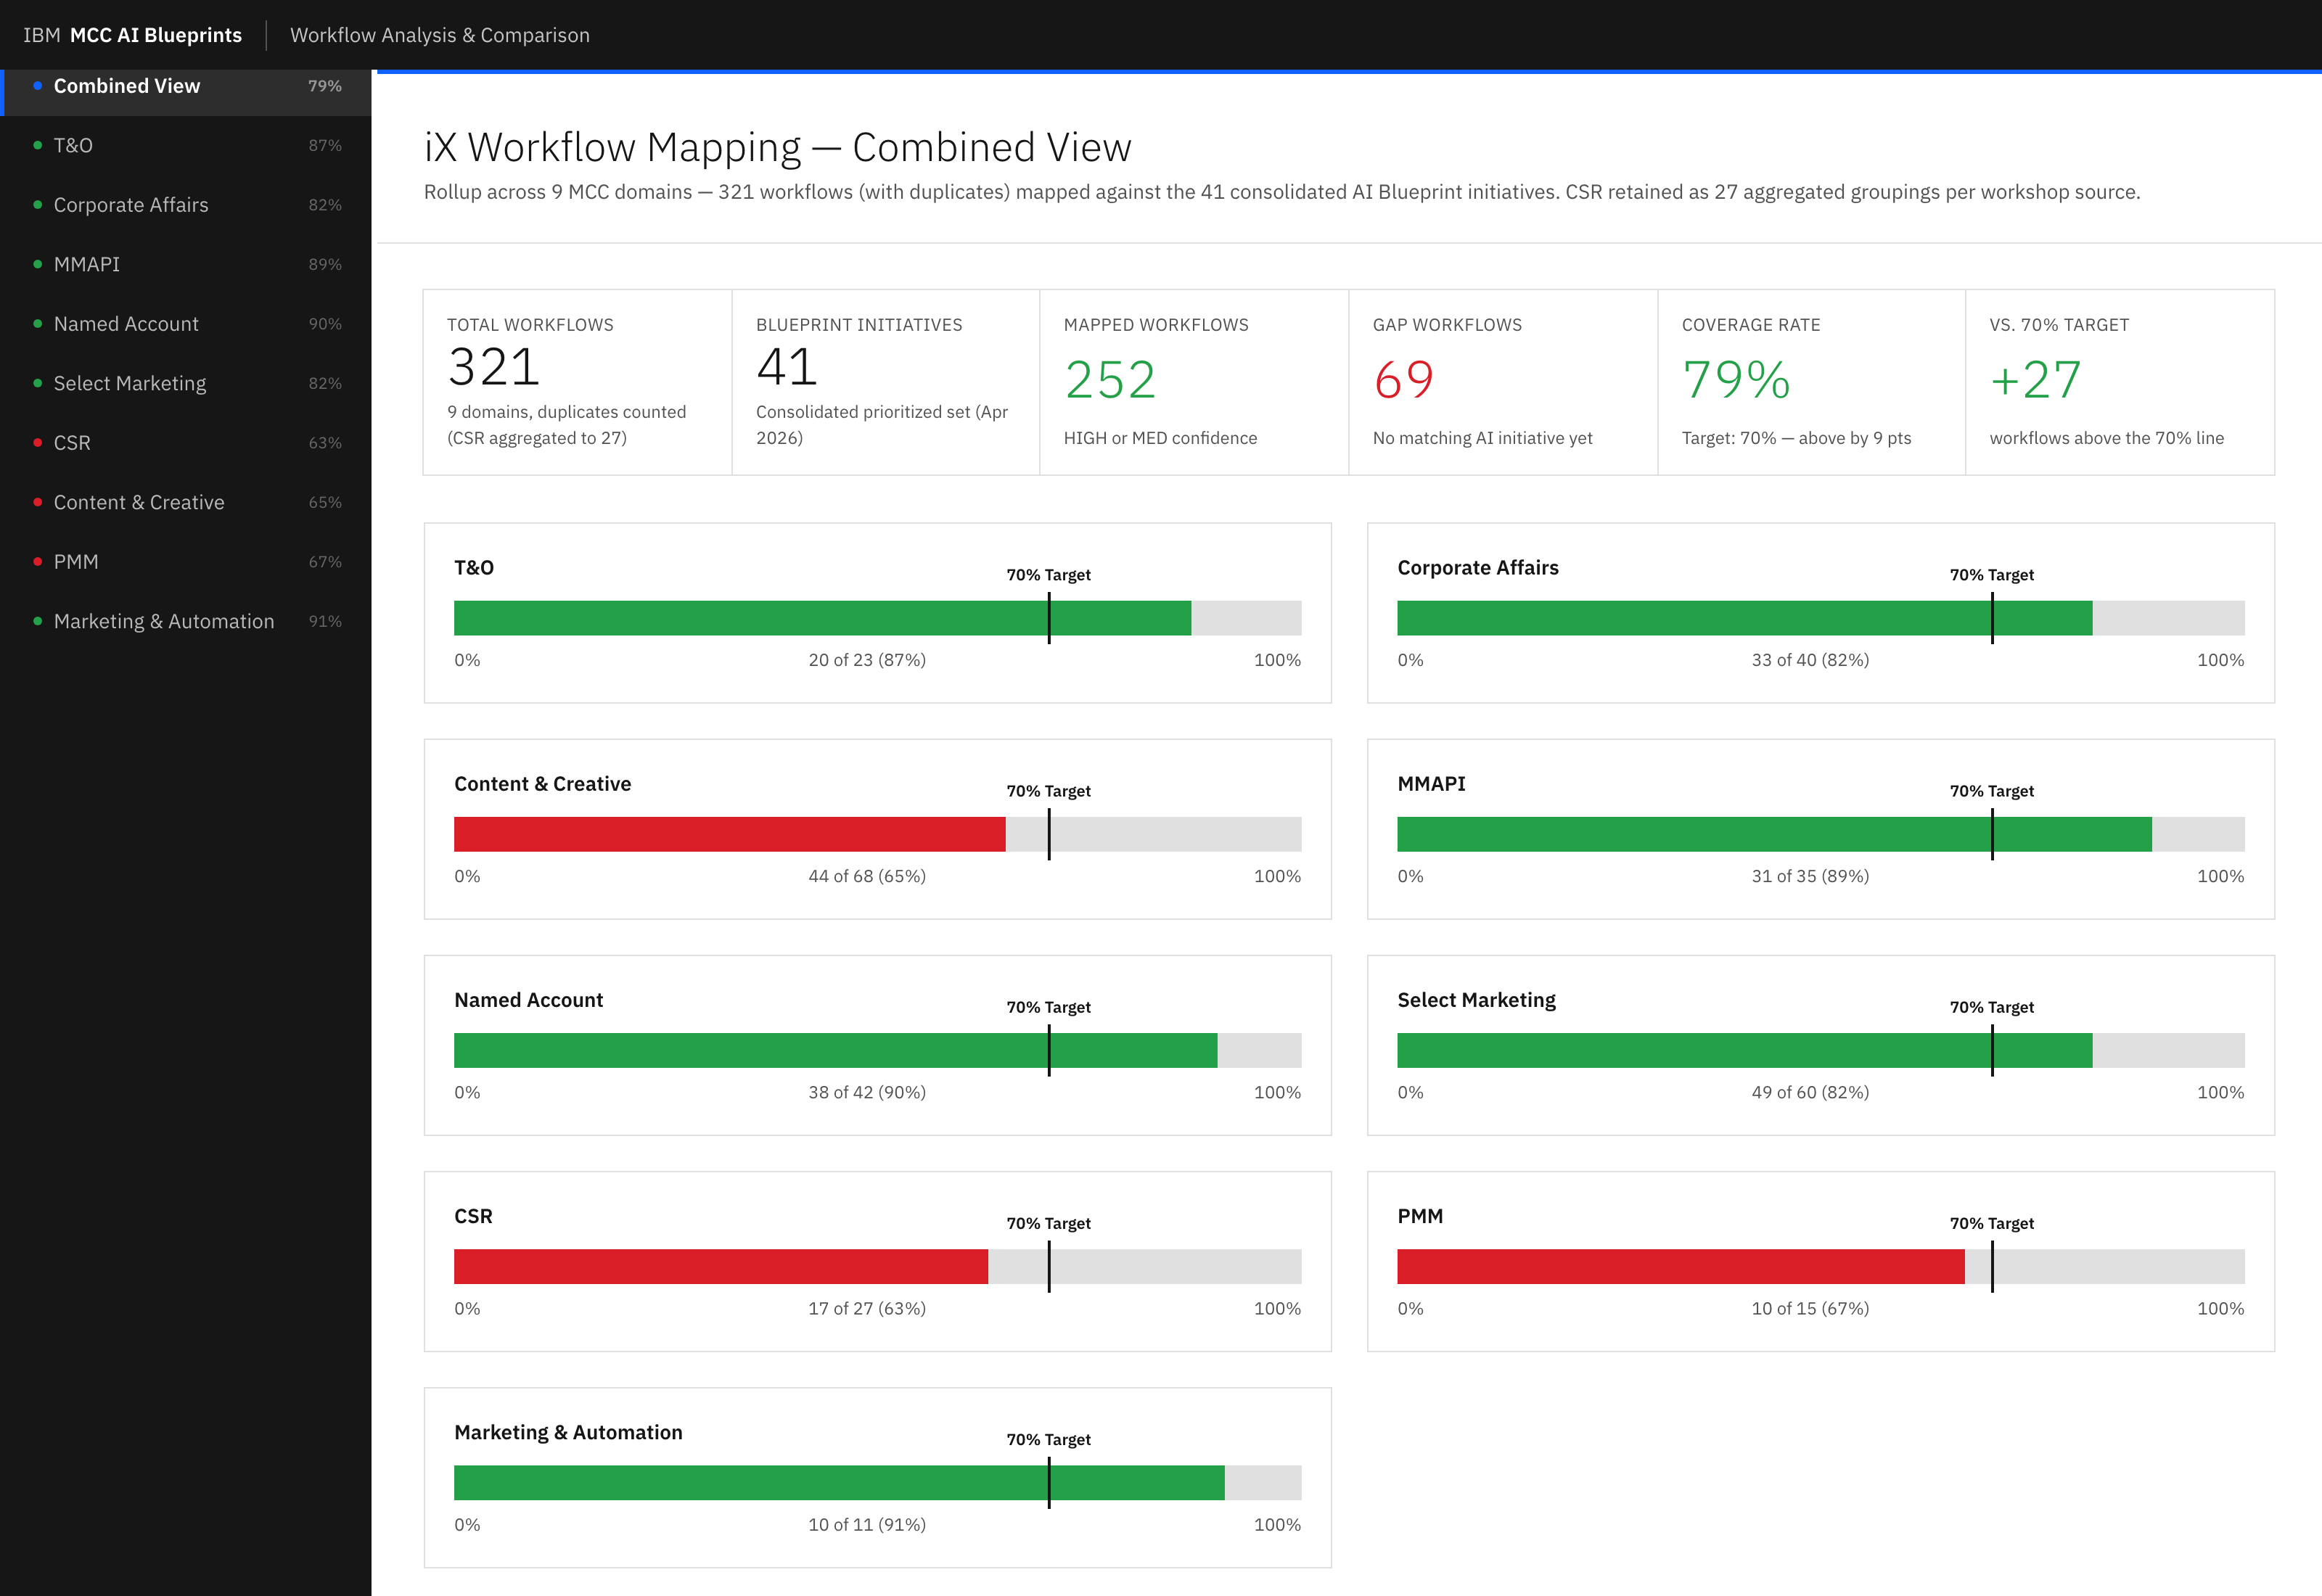This screenshot has height=1596, width=2322.
Task: Open Content & Creative sidebar entry
Action: point(186,503)
